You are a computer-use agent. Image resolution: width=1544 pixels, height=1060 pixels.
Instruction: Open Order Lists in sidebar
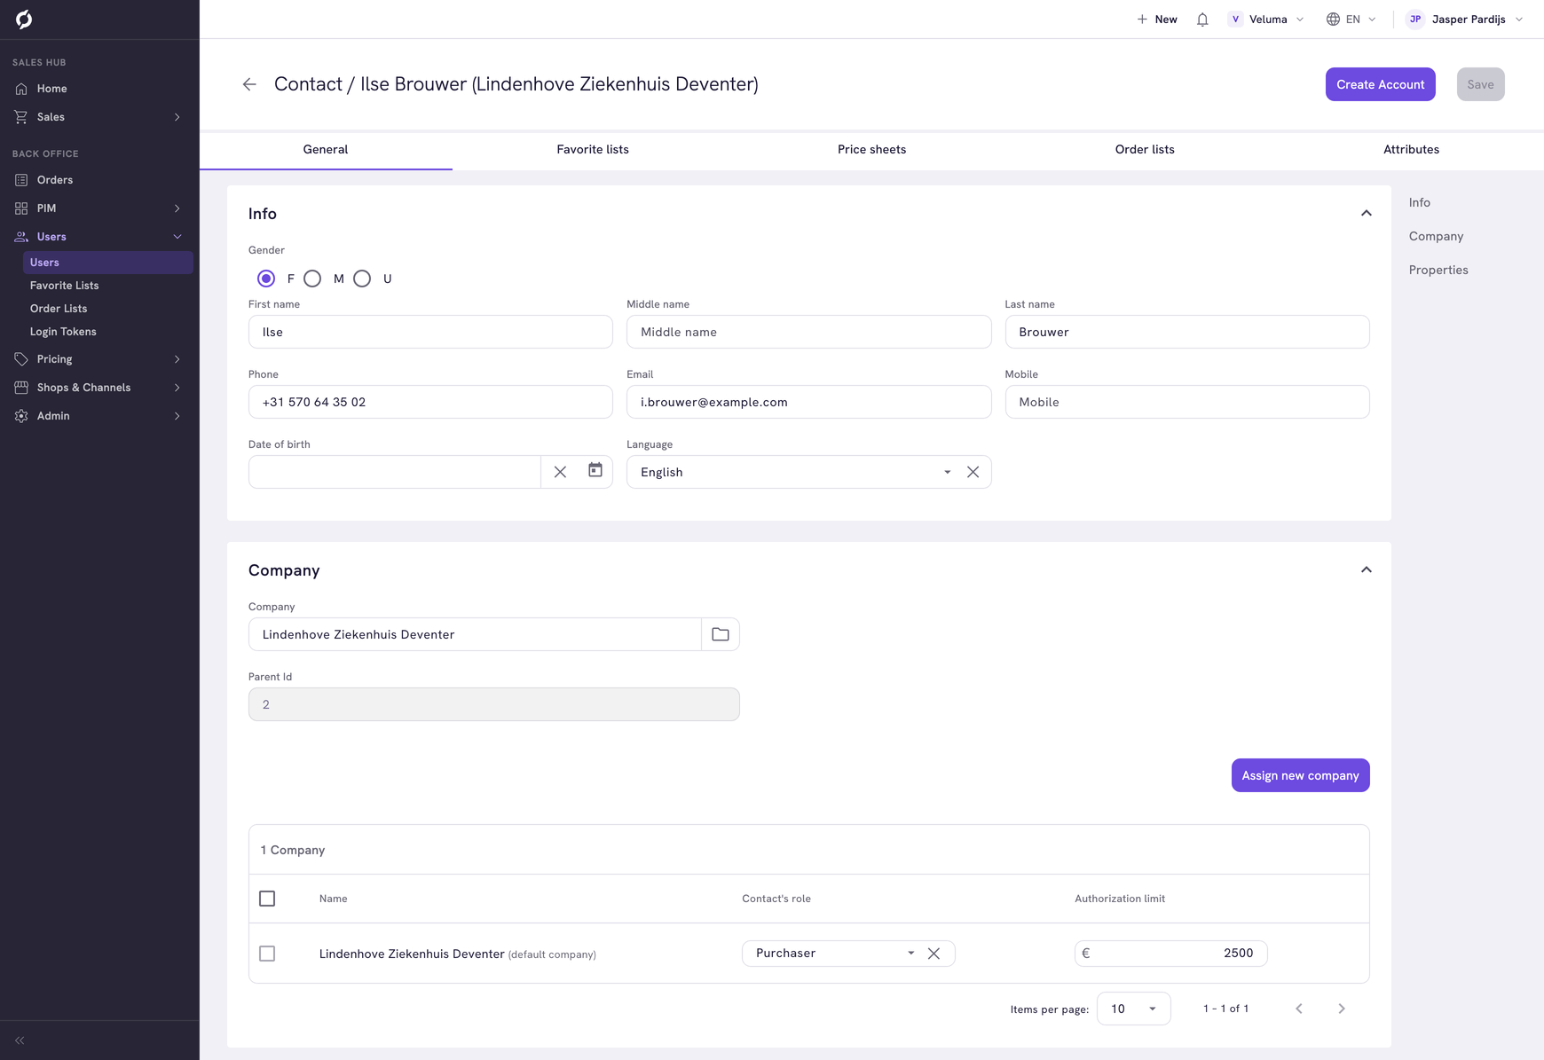[59, 309]
